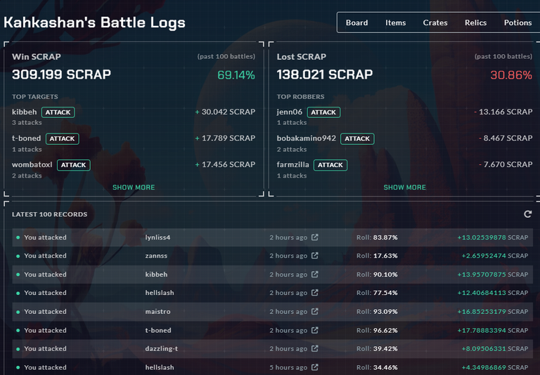The width and height of the screenshot is (540, 375).
Task: Attack t-boned from top targets
Action: click(63, 138)
